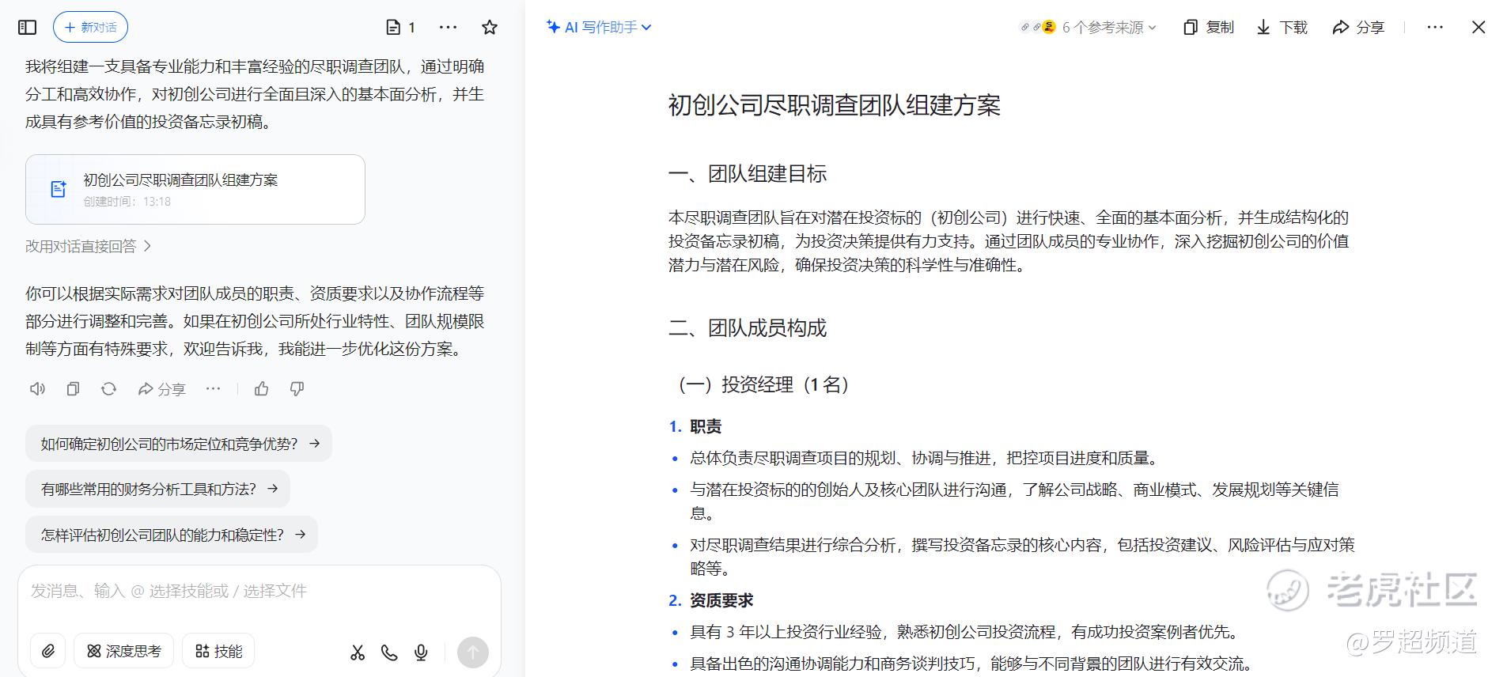This screenshot has height=677, width=1507.
Task: Close the document panel with X
Action: pyautogui.click(x=1479, y=28)
